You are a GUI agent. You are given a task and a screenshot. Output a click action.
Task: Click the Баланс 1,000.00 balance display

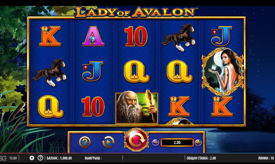59,158
